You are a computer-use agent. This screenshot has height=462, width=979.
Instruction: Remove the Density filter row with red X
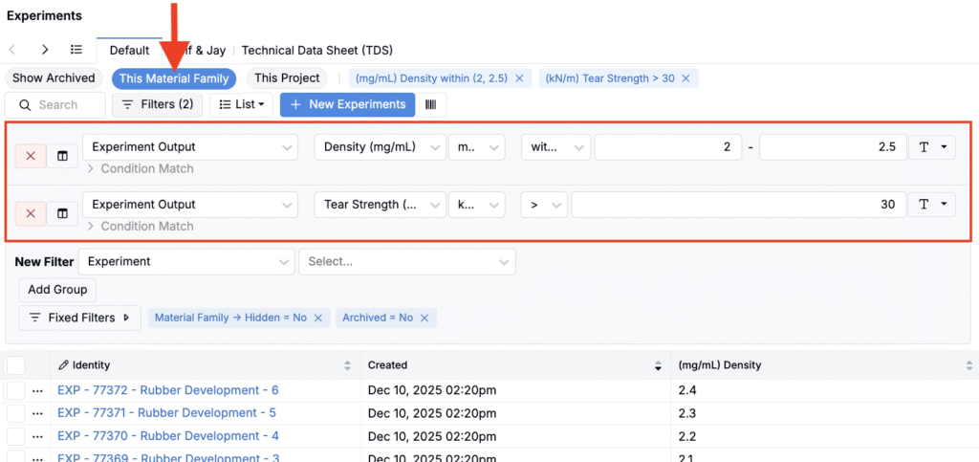click(31, 157)
